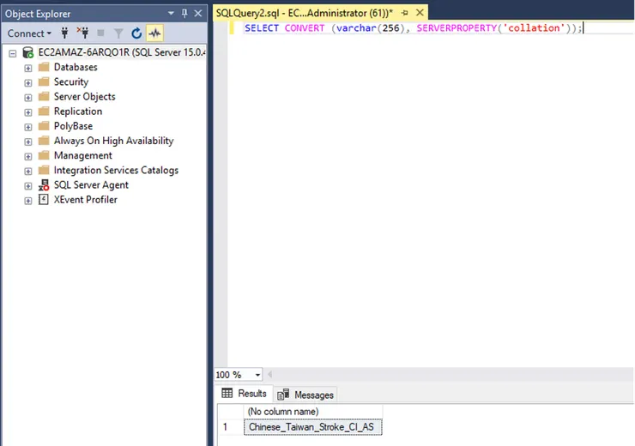
Task: Switch to the Results tab
Action: click(x=245, y=394)
